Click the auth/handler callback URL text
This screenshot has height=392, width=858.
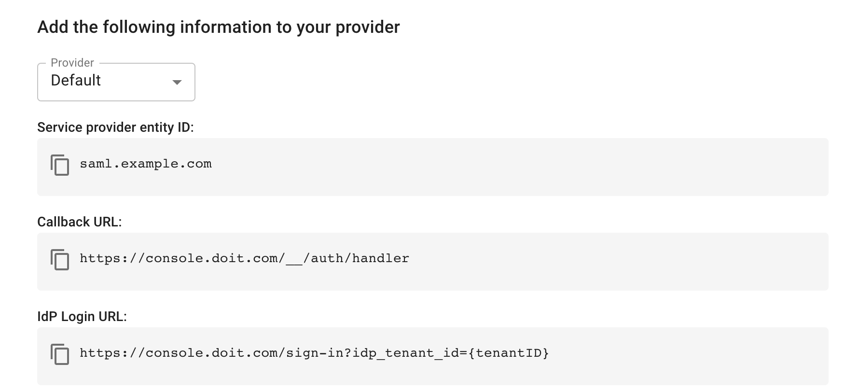pyautogui.click(x=360, y=259)
